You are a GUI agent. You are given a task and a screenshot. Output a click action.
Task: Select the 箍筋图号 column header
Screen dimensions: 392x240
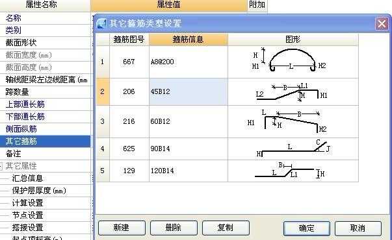[x=129, y=40]
